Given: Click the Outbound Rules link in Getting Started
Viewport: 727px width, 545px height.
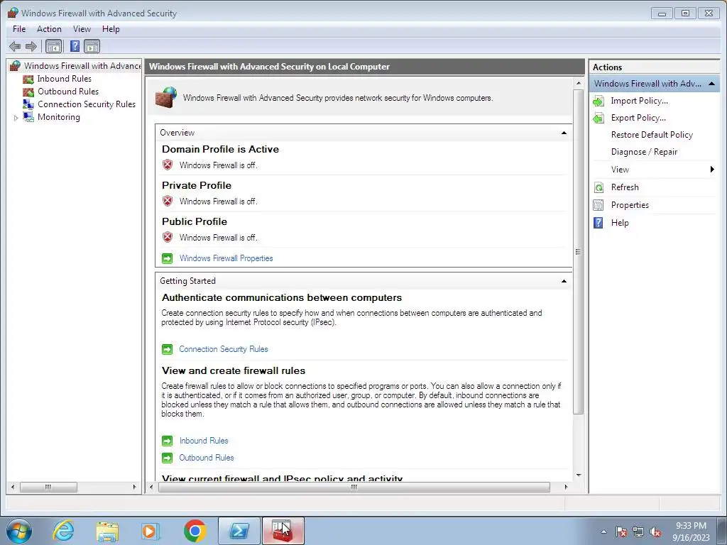Looking at the screenshot, I should pos(207,458).
